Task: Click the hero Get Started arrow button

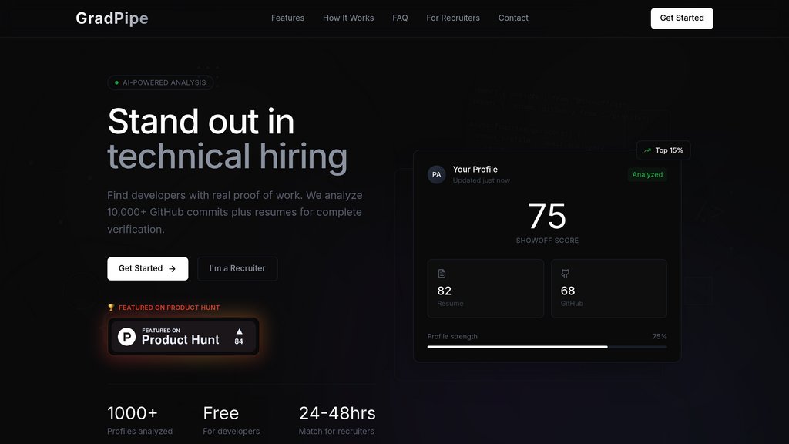Action: 147,268
